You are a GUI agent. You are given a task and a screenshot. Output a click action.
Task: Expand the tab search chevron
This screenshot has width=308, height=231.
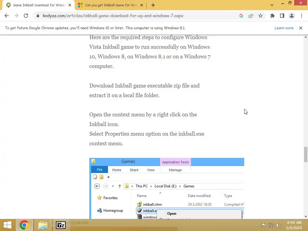(272, 5)
